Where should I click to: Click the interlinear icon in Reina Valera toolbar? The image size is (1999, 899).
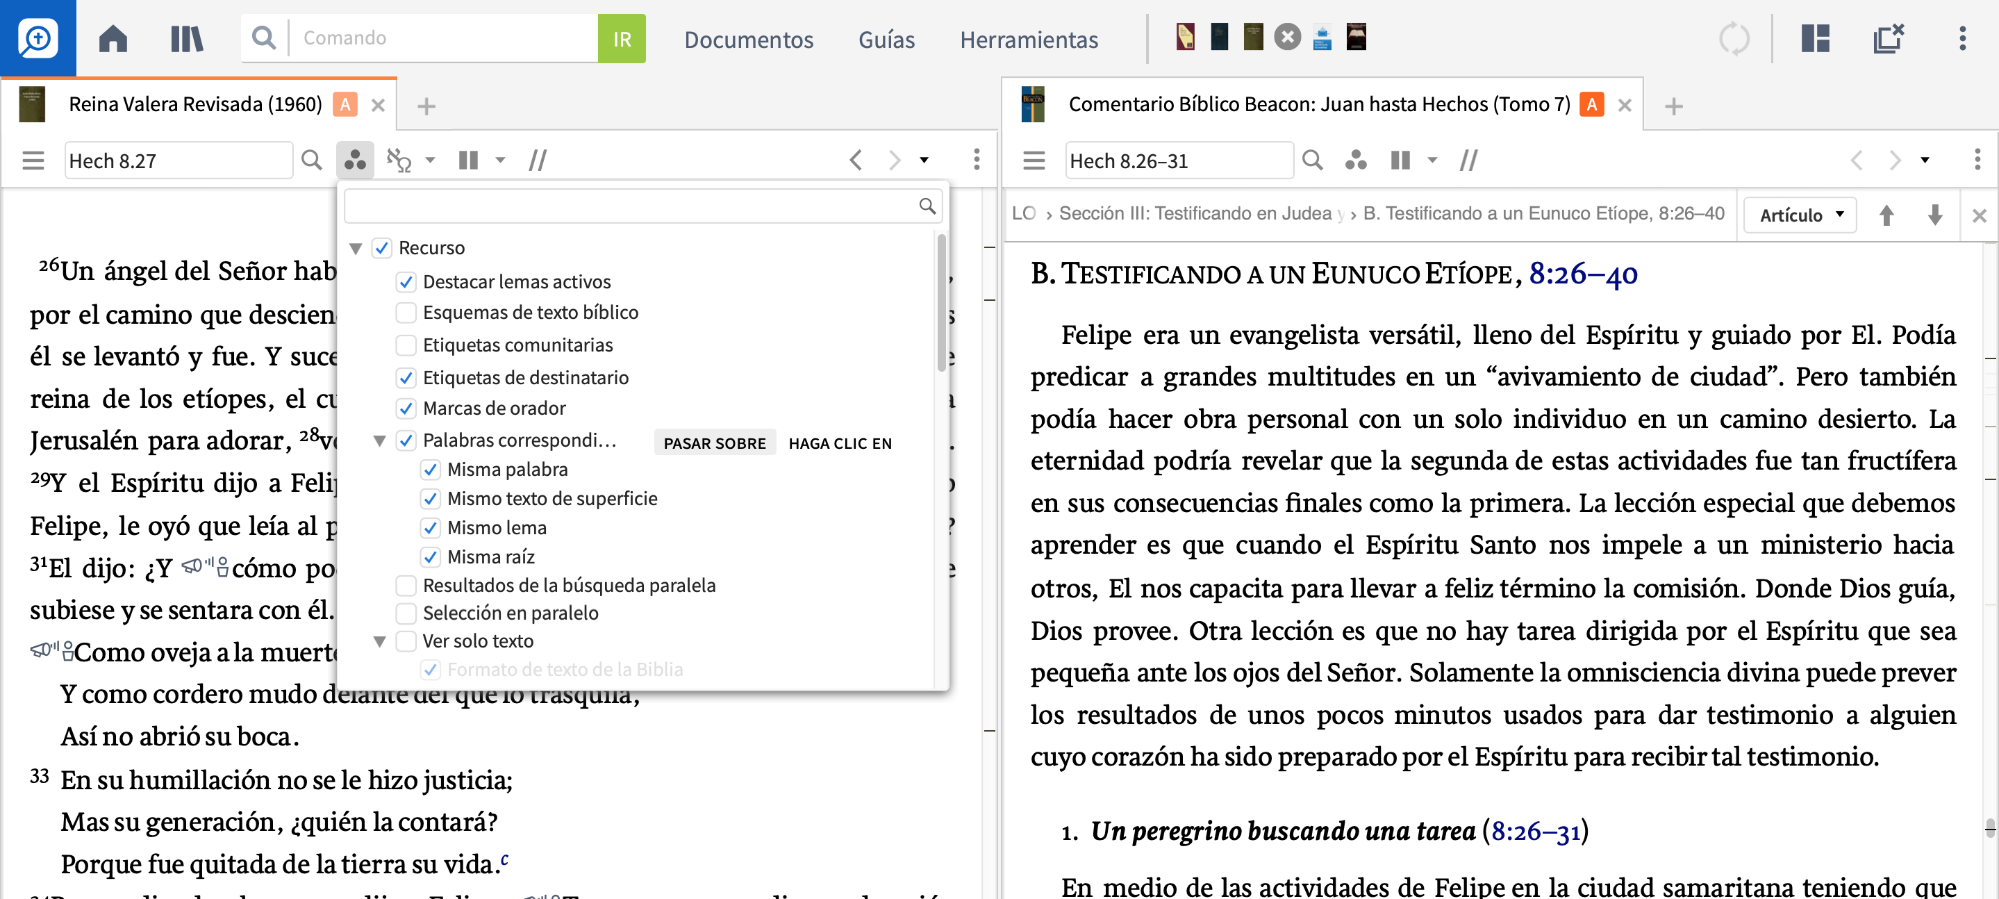pyautogui.click(x=399, y=160)
